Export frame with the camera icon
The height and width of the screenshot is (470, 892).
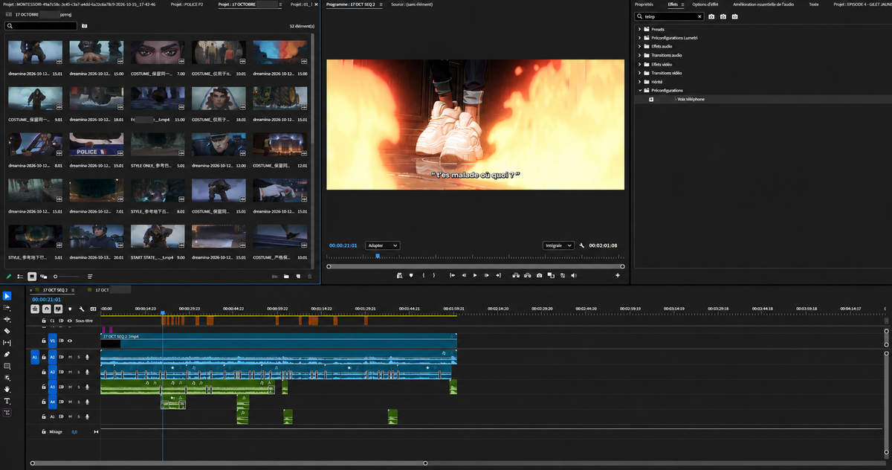pyautogui.click(x=539, y=275)
